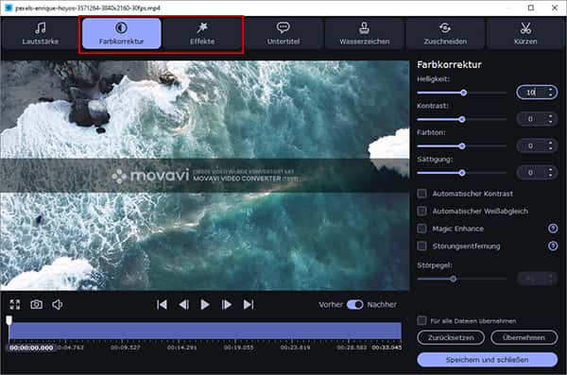Decrease Kontrast with the down stepper arrow
Viewport: 567px width, 375px height.
click(x=550, y=122)
